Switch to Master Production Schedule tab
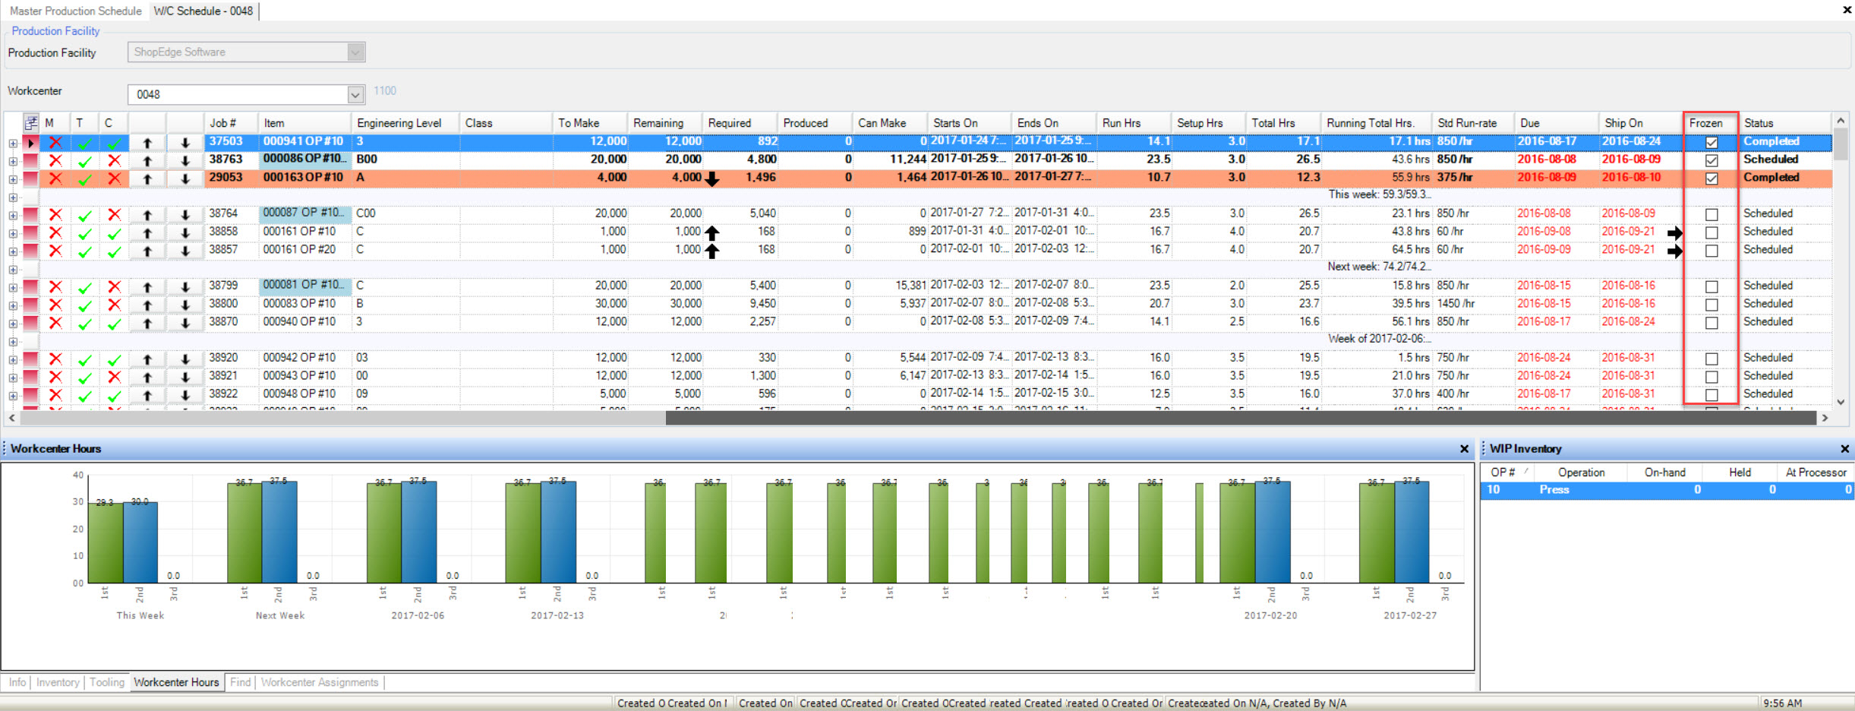 click(x=75, y=11)
